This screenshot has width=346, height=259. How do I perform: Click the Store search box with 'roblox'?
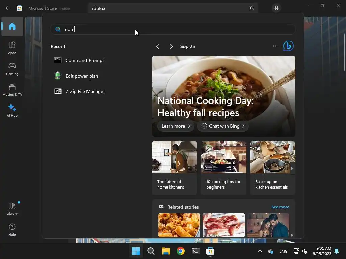tap(173, 8)
